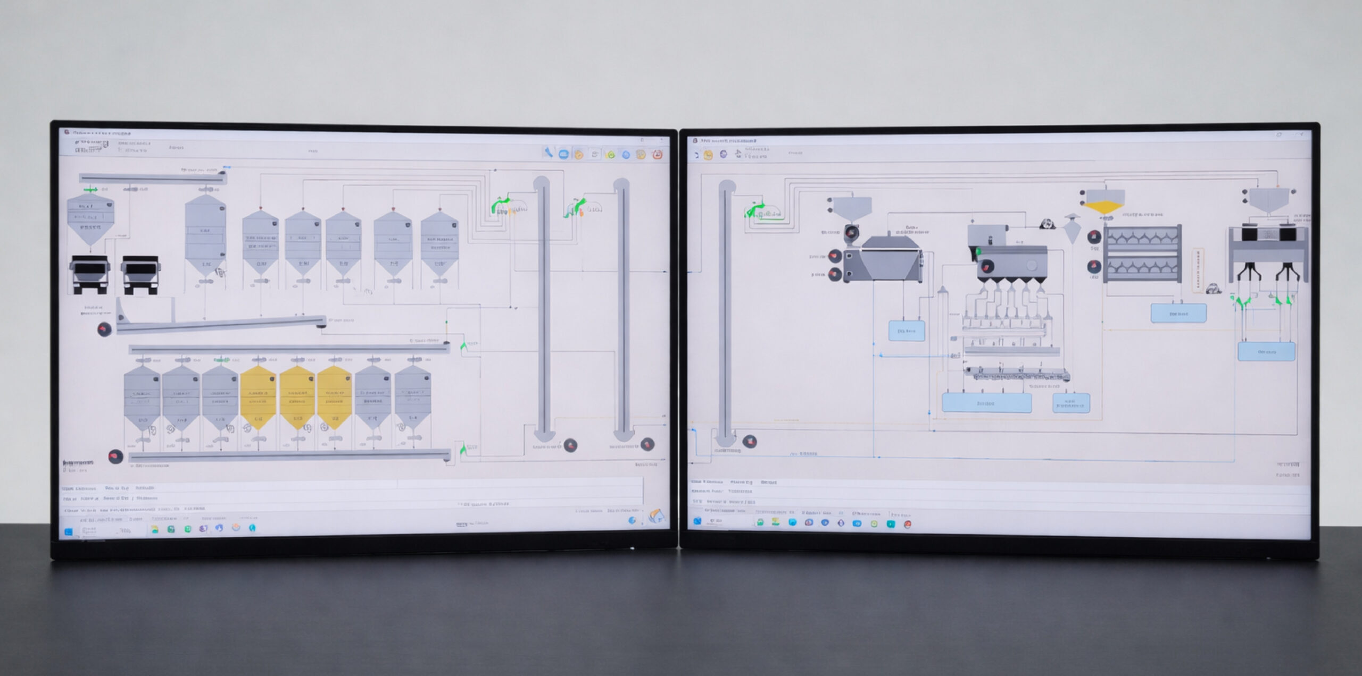Open blue box under rightmost packing machine
This screenshot has width=1362, height=676.
click(x=1266, y=352)
